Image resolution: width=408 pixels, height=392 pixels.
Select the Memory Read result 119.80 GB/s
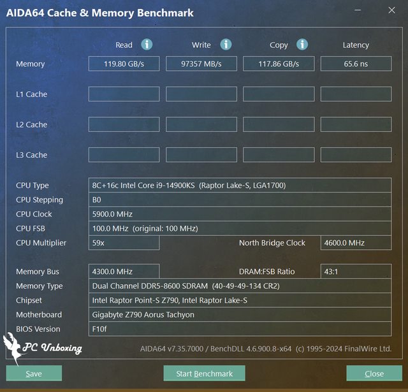pos(124,64)
